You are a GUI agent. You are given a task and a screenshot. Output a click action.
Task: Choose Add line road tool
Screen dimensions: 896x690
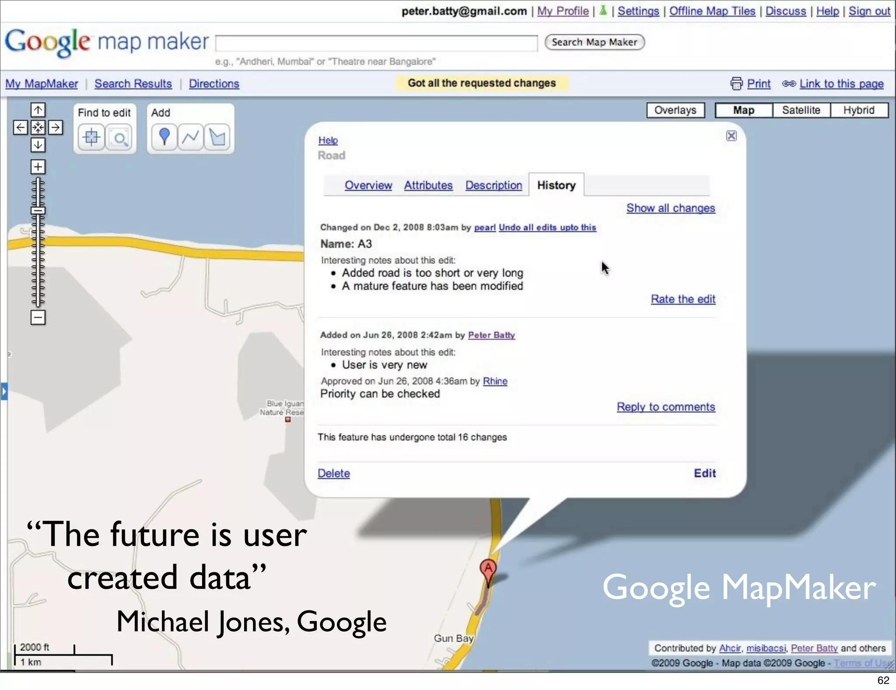pos(191,137)
